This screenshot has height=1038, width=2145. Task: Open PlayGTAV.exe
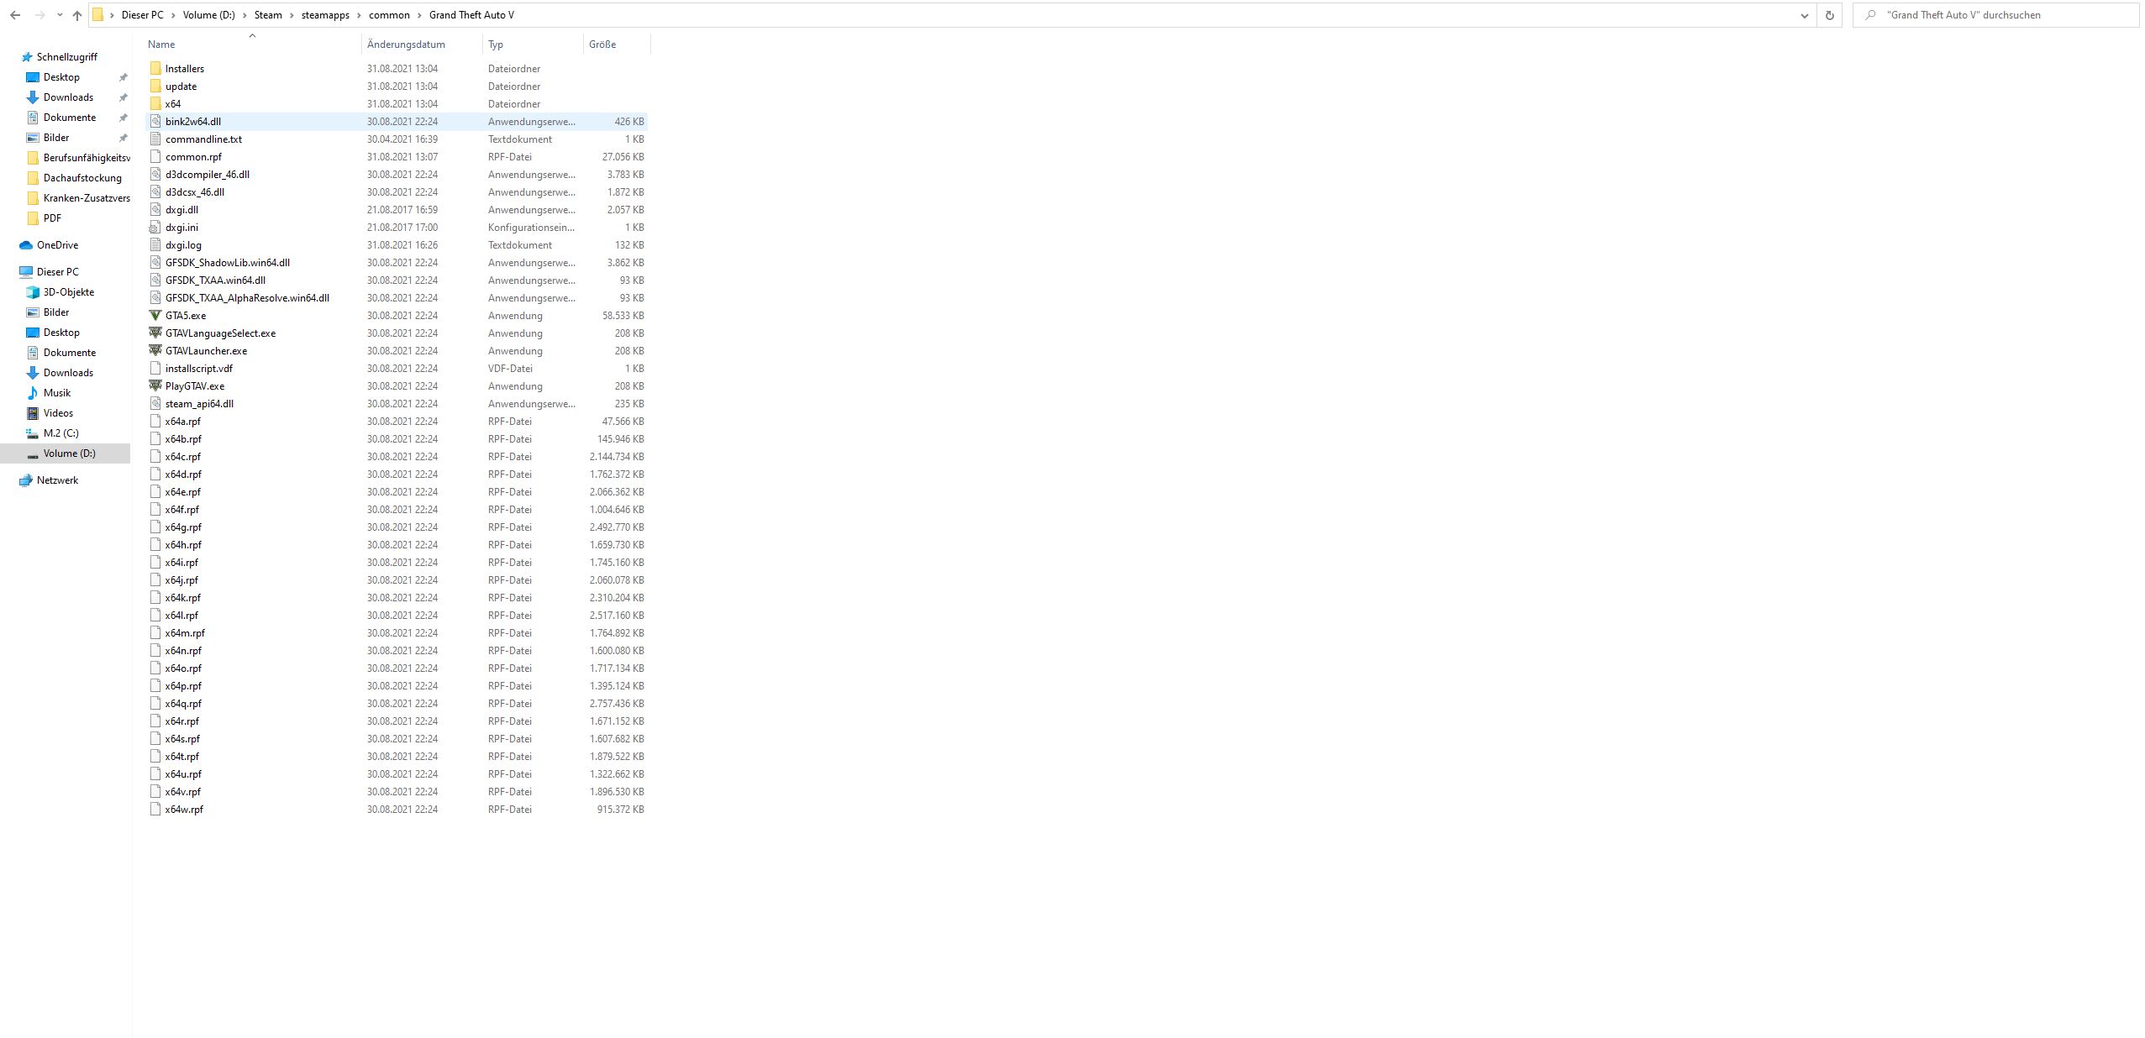194,385
